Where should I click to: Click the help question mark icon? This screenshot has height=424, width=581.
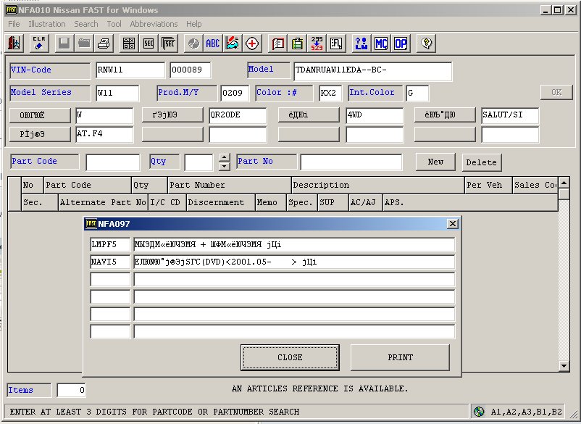(426, 43)
